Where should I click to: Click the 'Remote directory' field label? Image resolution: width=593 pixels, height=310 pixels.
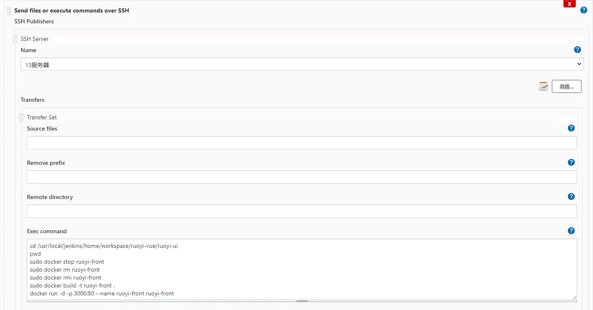coord(50,197)
